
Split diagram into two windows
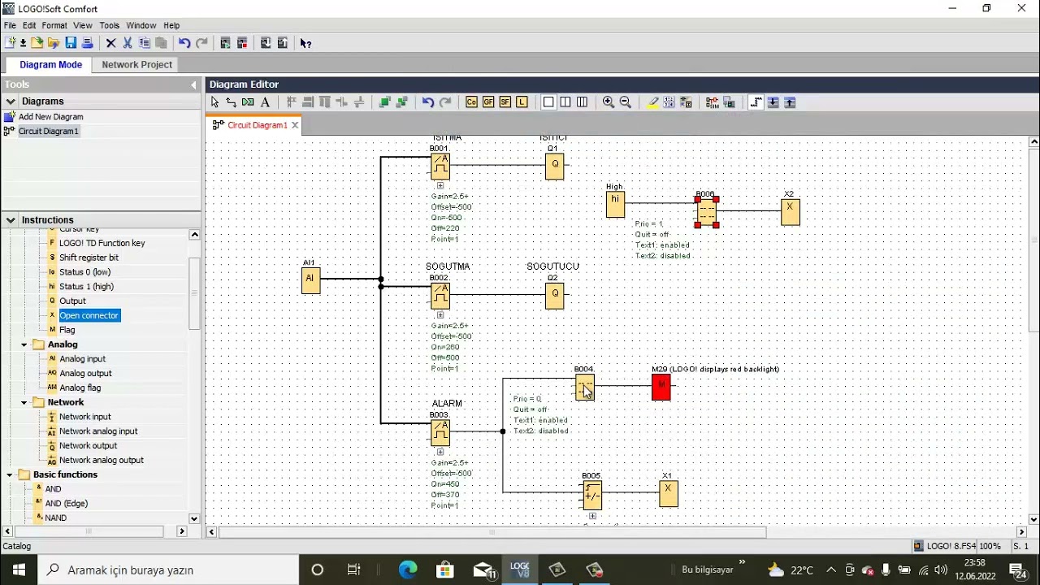[x=565, y=102]
